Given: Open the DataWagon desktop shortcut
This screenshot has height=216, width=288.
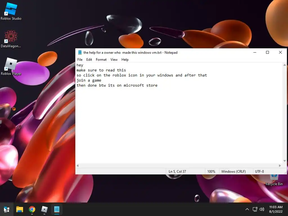Looking at the screenshot, I should click(x=11, y=39).
